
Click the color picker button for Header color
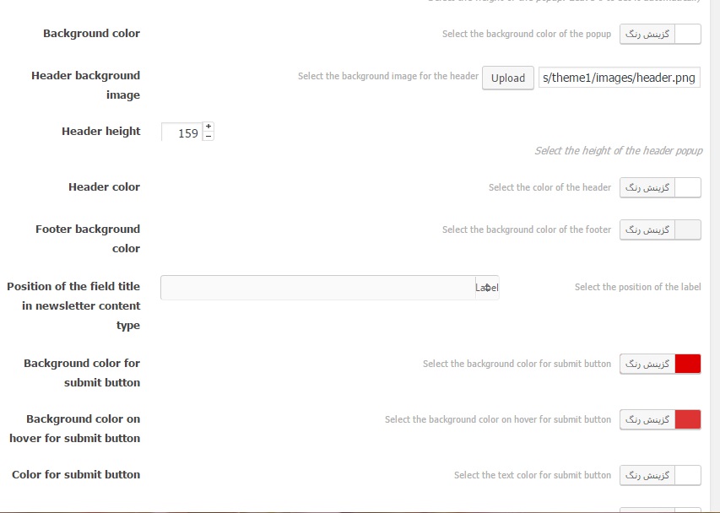pyautogui.click(x=647, y=187)
